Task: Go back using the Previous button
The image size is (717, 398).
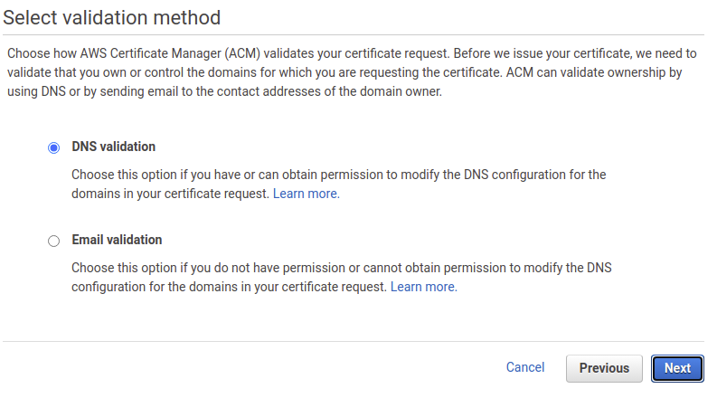Action: pyautogui.click(x=604, y=368)
